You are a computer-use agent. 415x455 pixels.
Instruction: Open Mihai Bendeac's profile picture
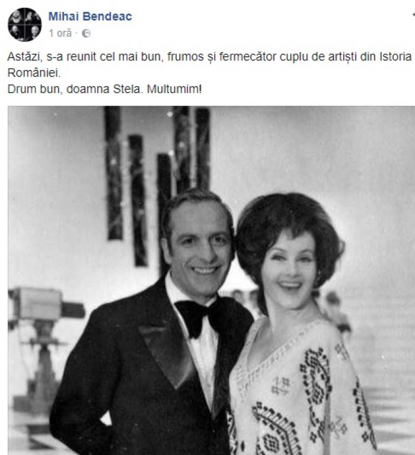coord(25,25)
